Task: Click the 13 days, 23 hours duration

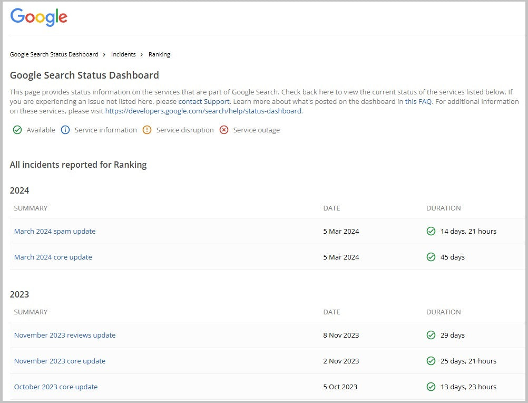Action: coord(468,387)
